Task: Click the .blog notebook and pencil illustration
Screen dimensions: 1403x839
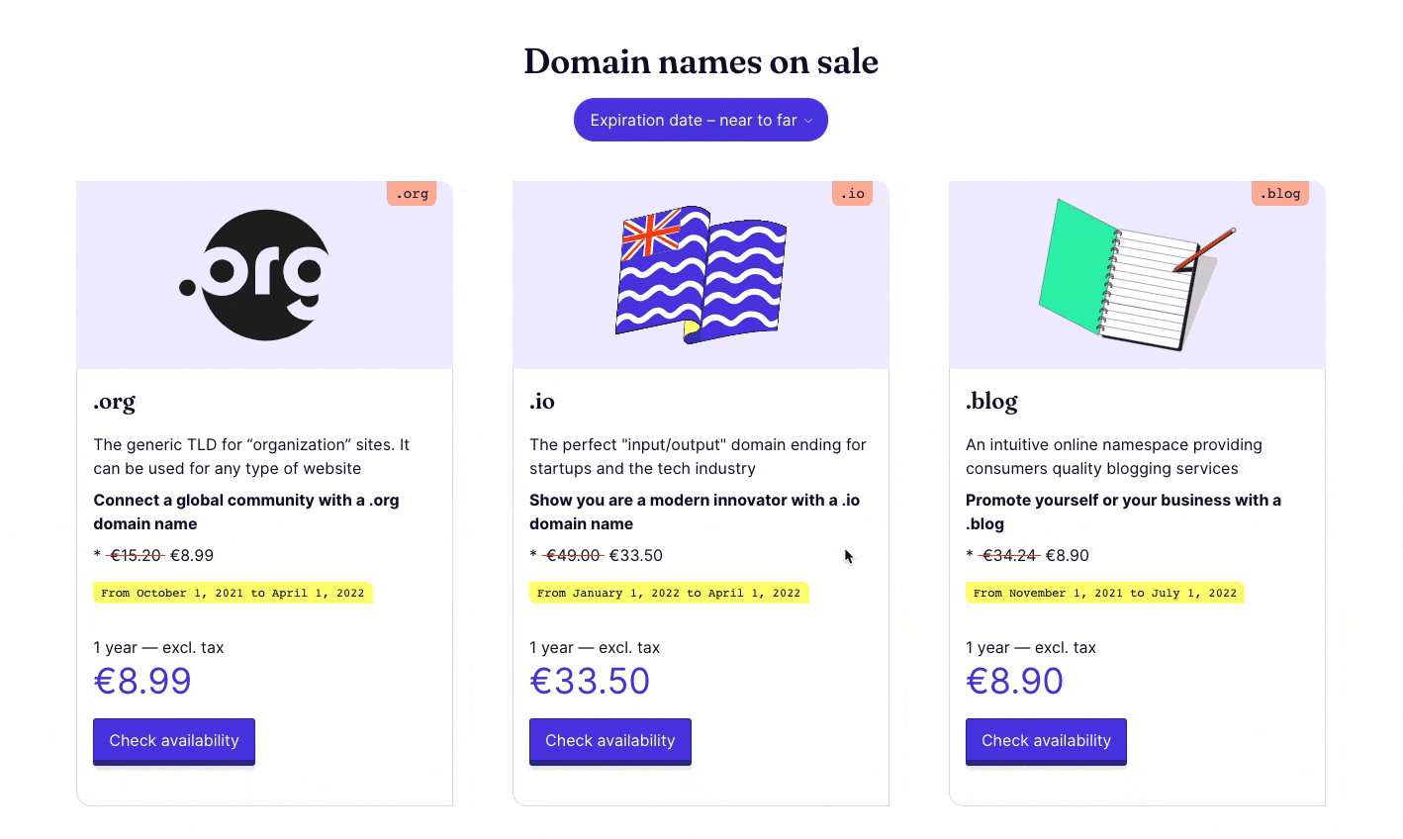Action: pos(1136,275)
